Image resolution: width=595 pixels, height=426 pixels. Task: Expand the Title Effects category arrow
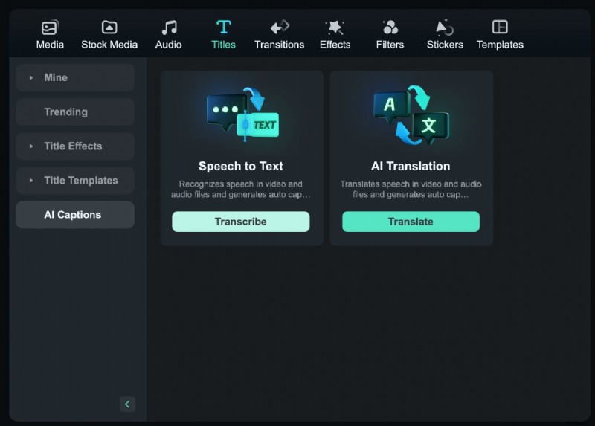coord(31,146)
